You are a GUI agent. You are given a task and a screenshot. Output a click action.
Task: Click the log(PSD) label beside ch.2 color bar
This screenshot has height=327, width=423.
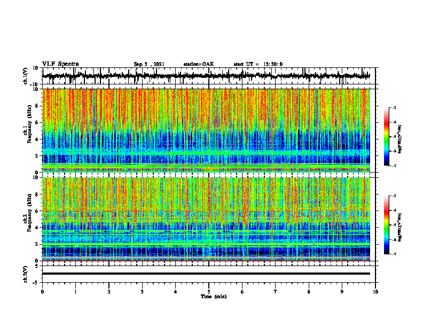click(x=401, y=227)
